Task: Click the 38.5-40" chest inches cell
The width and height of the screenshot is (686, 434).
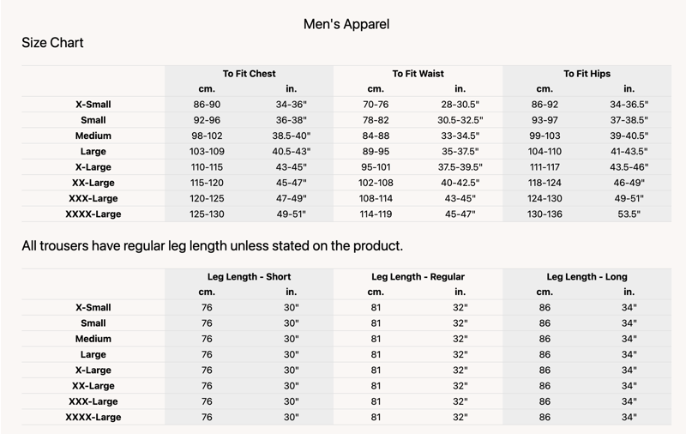Action: (x=291, y=136)
